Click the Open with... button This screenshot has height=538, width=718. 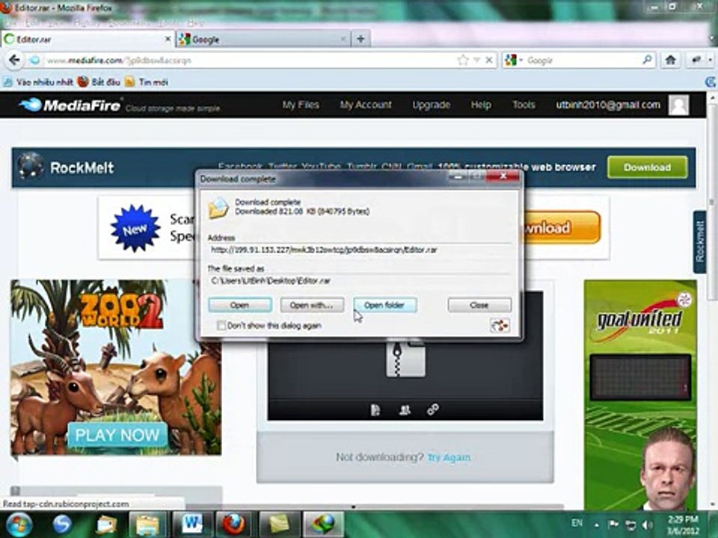[311, 305]
